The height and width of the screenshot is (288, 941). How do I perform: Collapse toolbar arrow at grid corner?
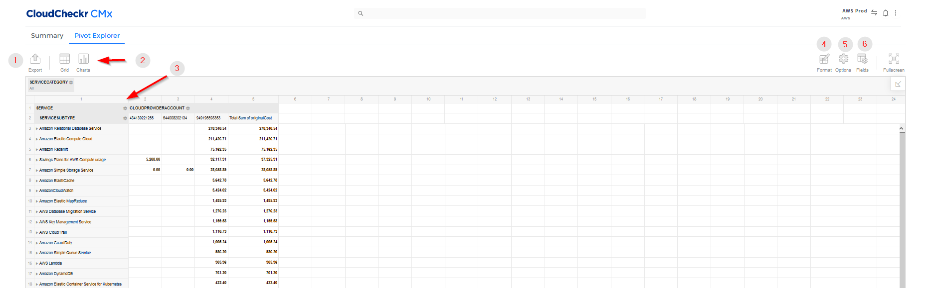(898, 84)
